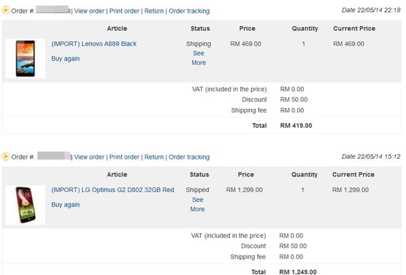The height and width of the screenshot is (275, 406).
Task: Open LG Optimus G2 D802 product link
Action: point(112,190)
